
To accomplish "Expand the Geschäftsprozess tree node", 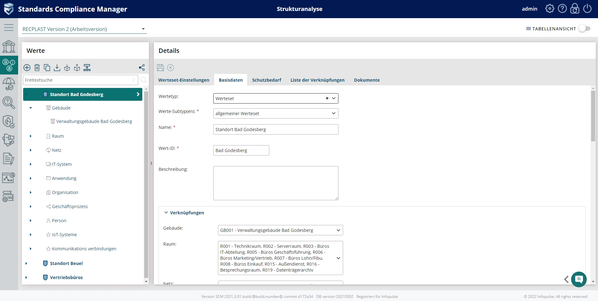I will pos(31,207).
